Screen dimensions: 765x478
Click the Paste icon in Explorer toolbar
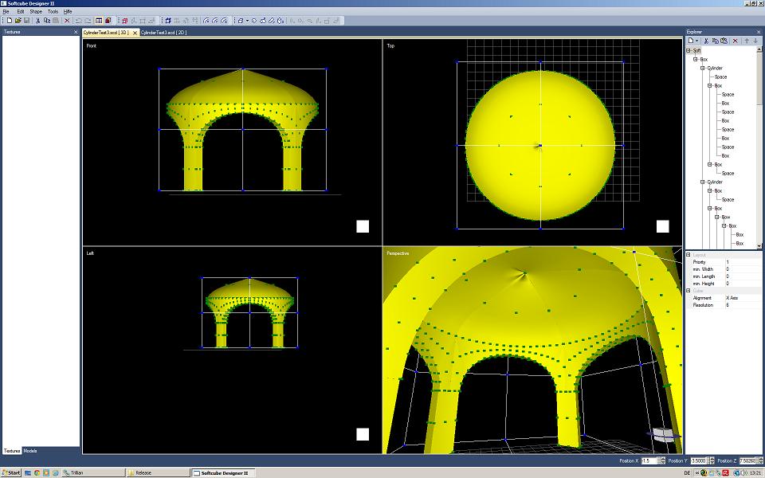pos(724,40)
